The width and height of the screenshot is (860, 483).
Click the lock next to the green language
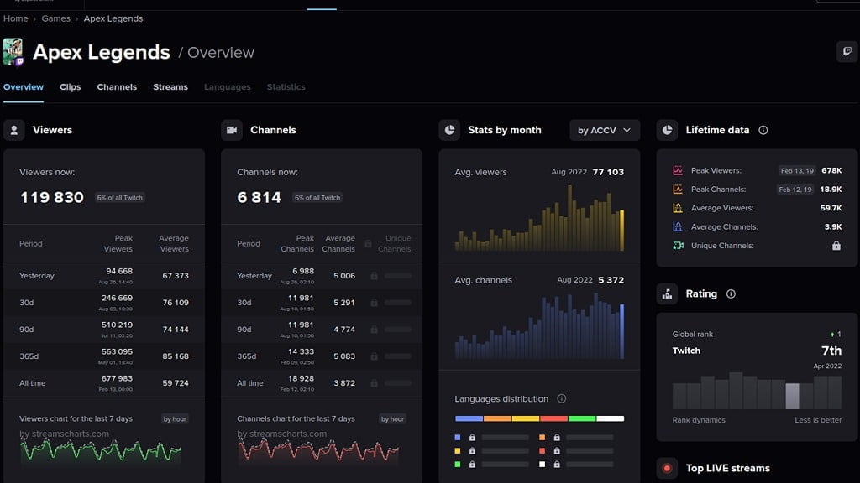pos(472,465)
